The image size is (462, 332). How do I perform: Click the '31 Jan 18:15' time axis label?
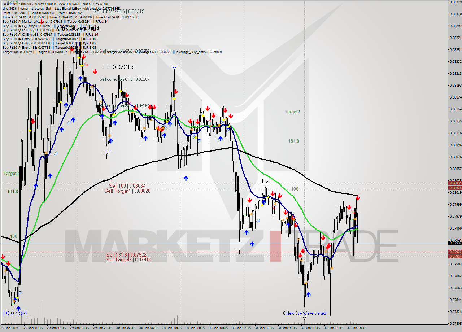click(357, 328)
